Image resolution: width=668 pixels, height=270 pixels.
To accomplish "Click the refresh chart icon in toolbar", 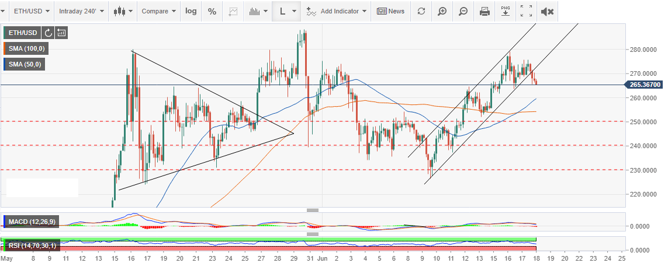I will pyautogui.click(x=421, y=11).
